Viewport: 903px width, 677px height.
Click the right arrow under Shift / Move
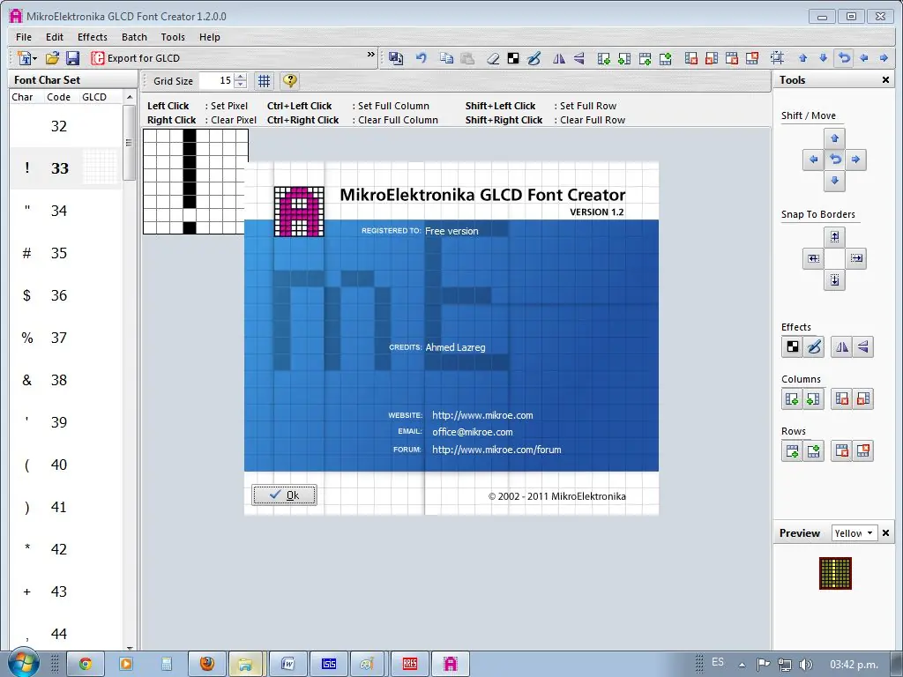[855, 160]
